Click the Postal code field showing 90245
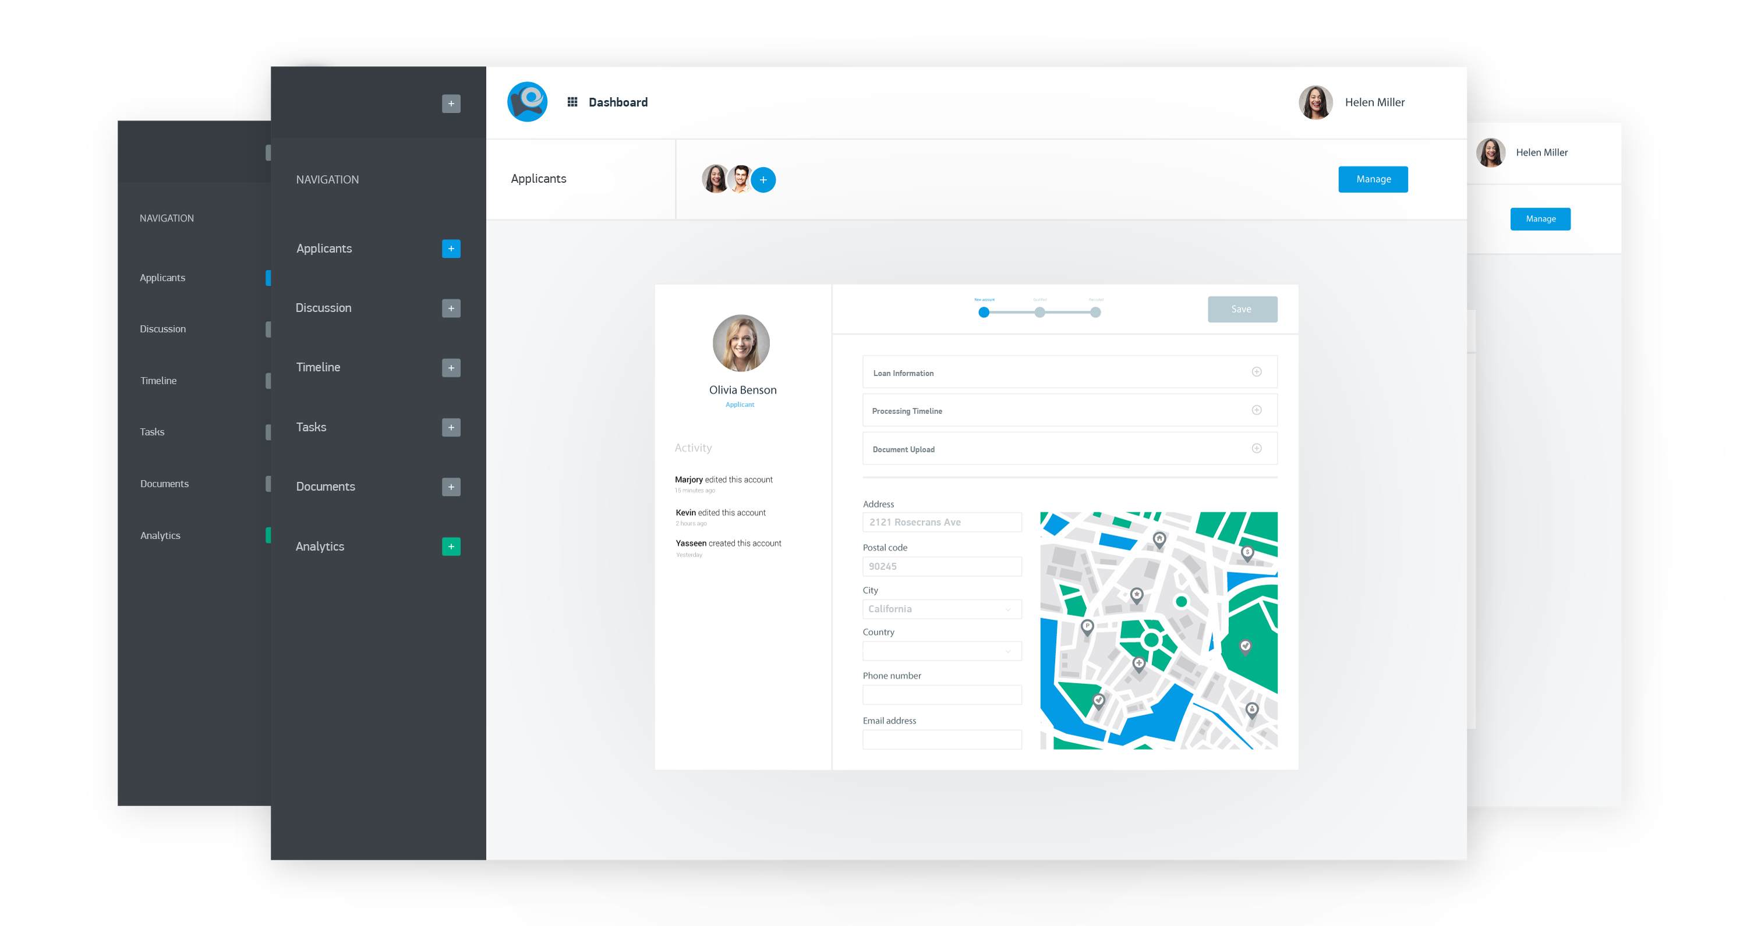Viewport: 1747px width, 926px height. click(x=942, y=566)
